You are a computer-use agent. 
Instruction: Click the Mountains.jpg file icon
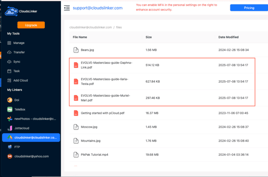click(x=76, y=141)
